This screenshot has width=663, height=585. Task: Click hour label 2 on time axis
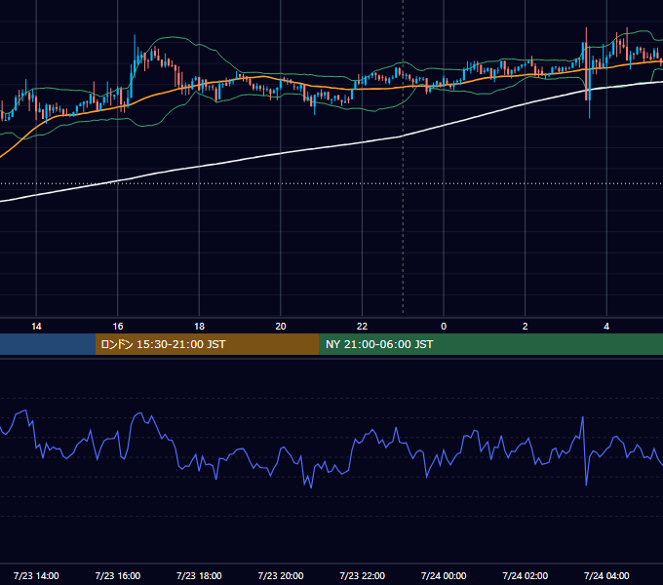coord(526,327)
